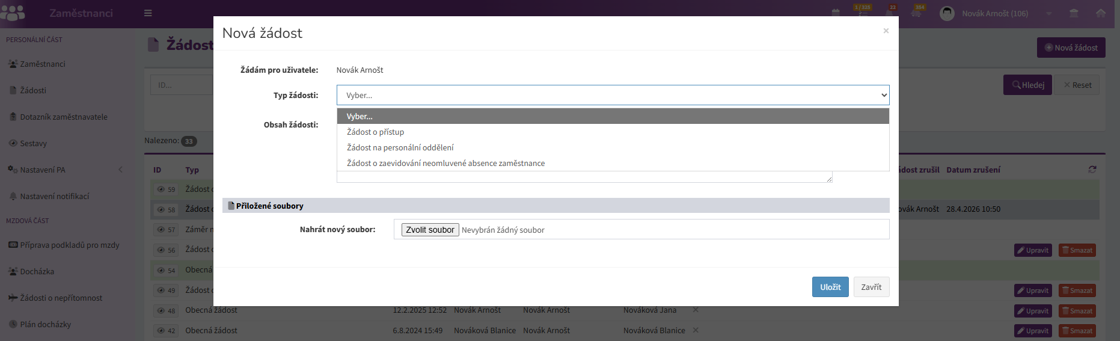Open the Typ žádosti dropdown
The height and width of the screenshot is (341, 1120).
coord(613,95)
